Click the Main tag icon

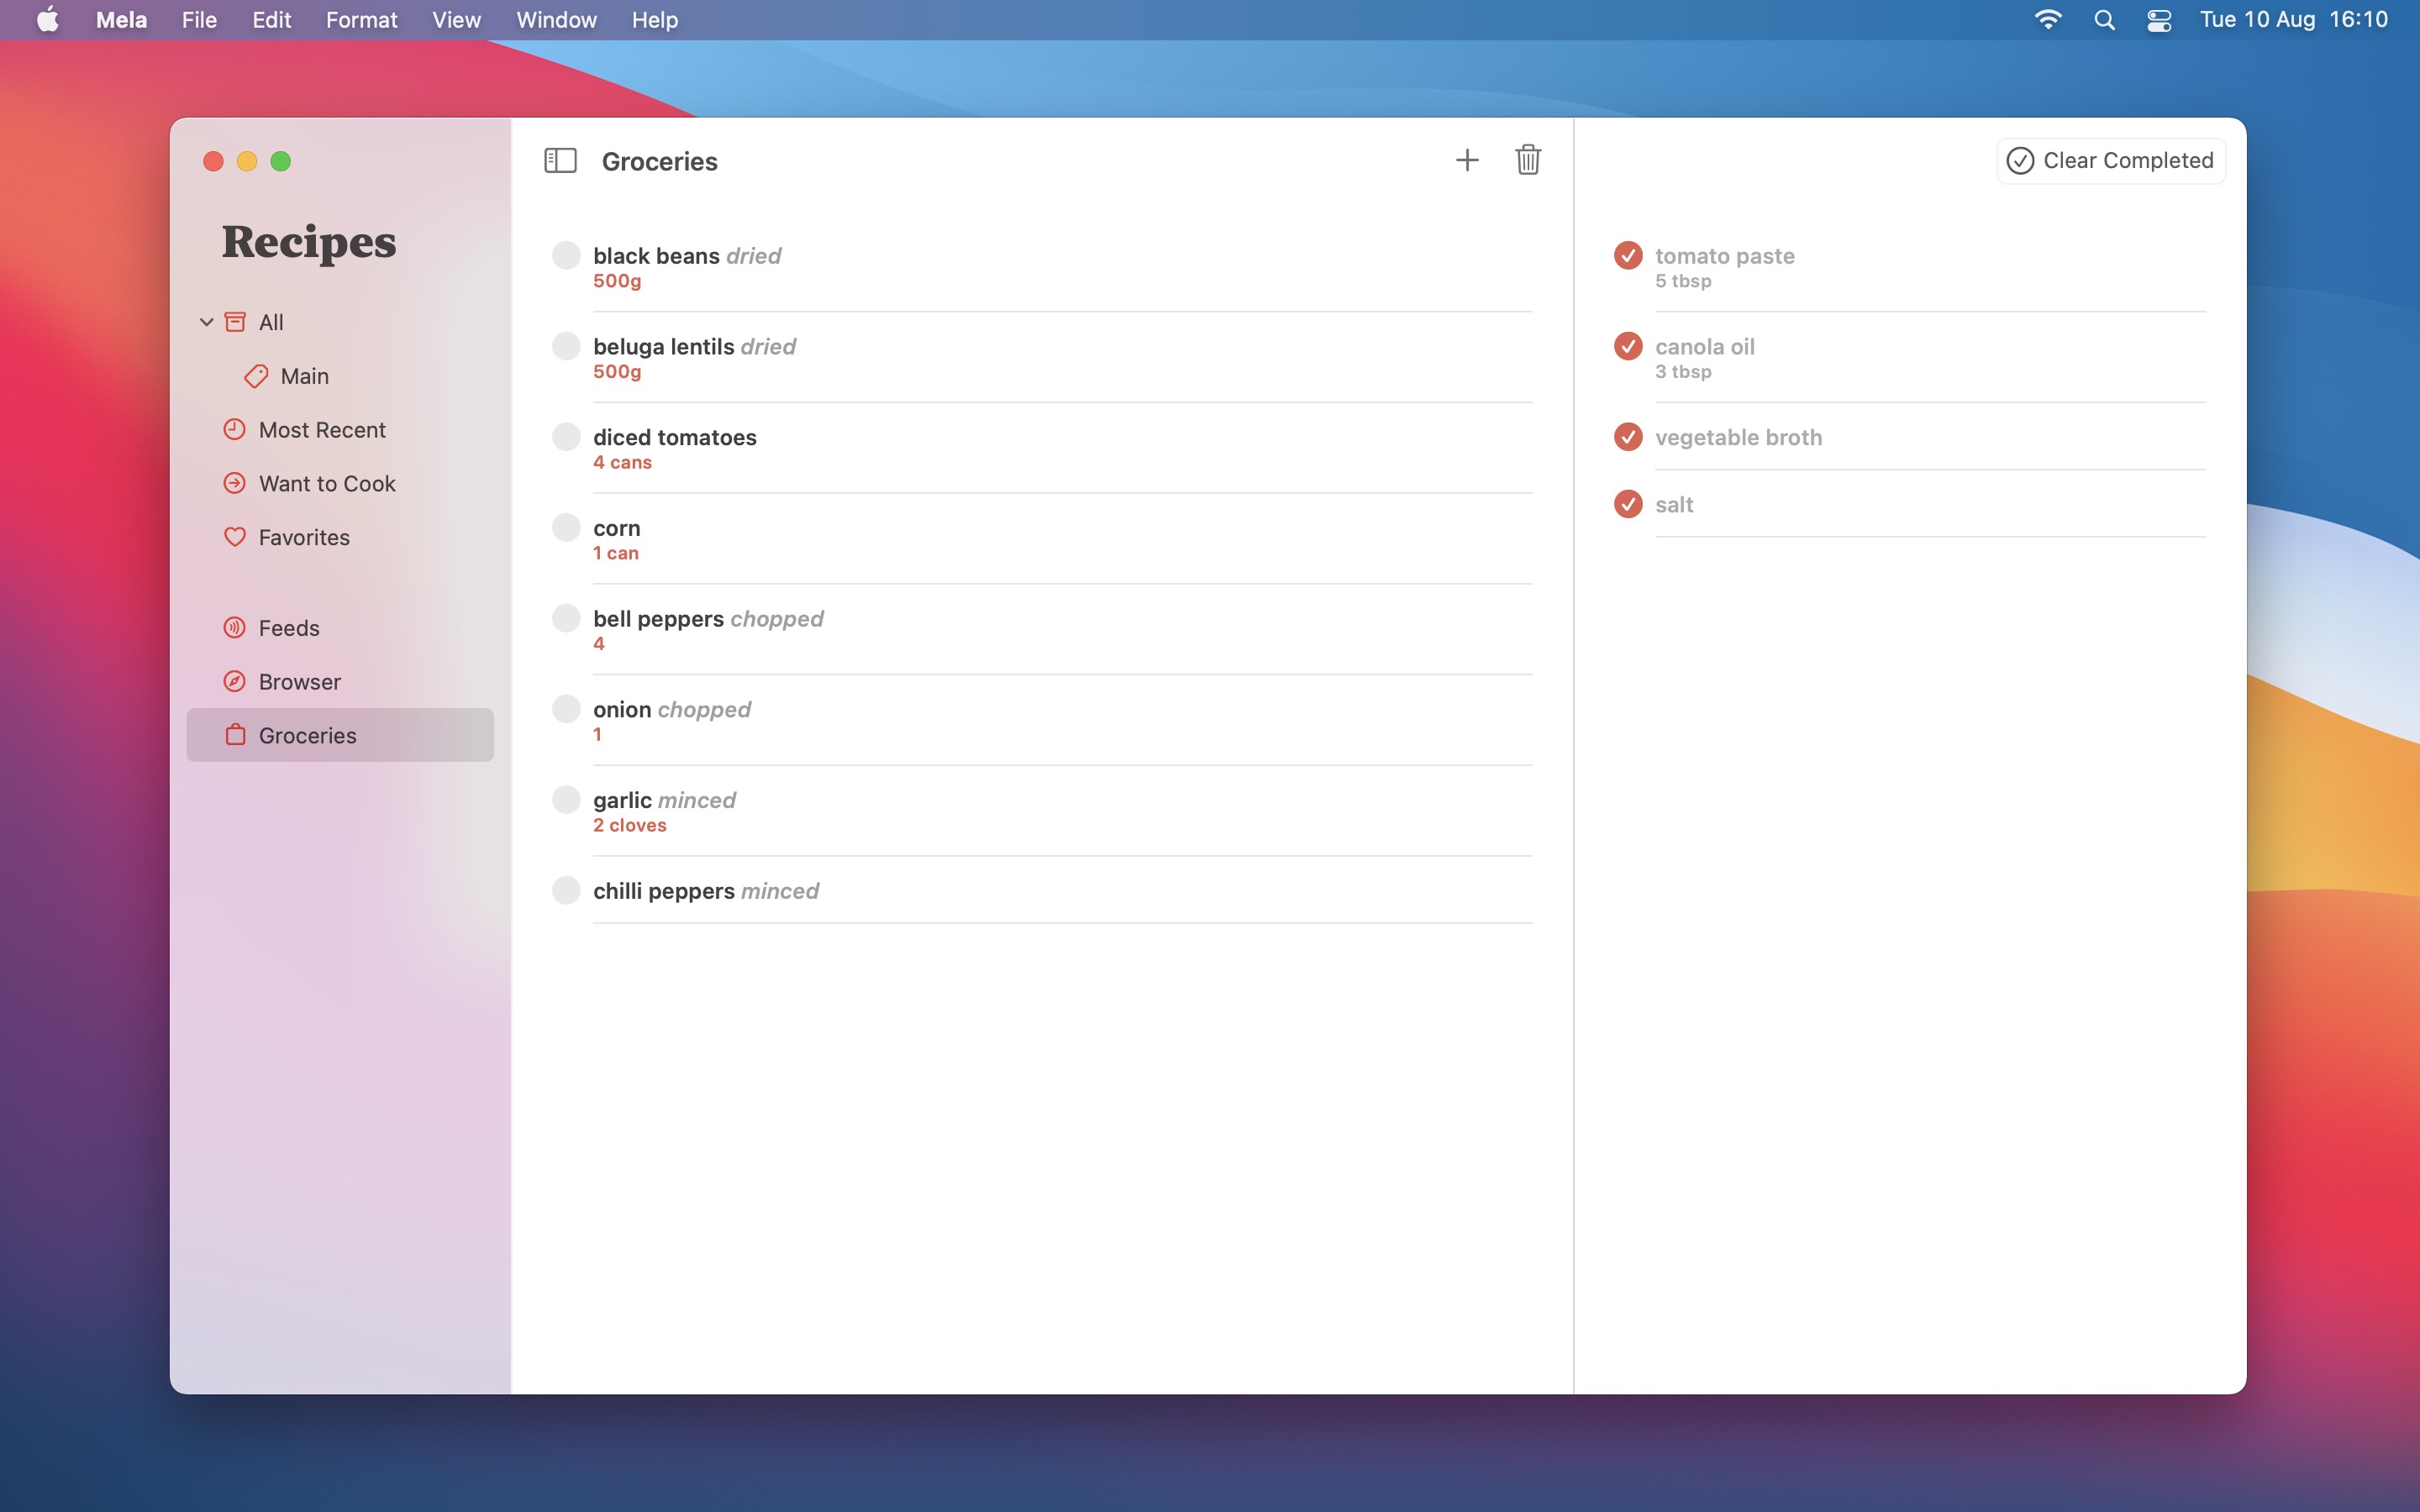pos(256,376)
